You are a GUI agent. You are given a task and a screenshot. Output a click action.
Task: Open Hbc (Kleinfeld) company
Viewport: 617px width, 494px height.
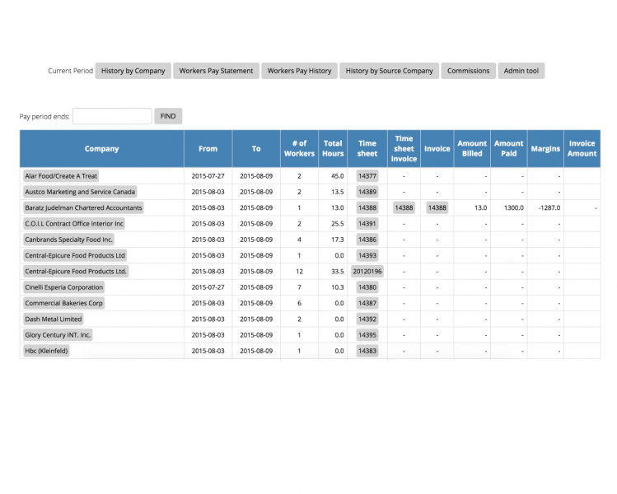[46, 351]
